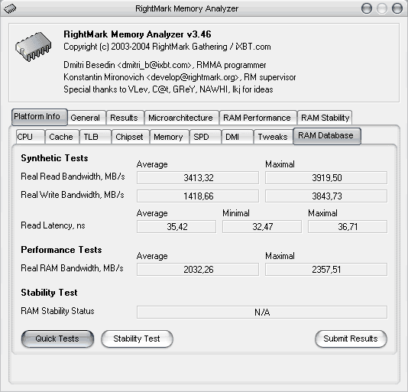
Task: Switch to the Cache sub-tab
Action: 61,137
